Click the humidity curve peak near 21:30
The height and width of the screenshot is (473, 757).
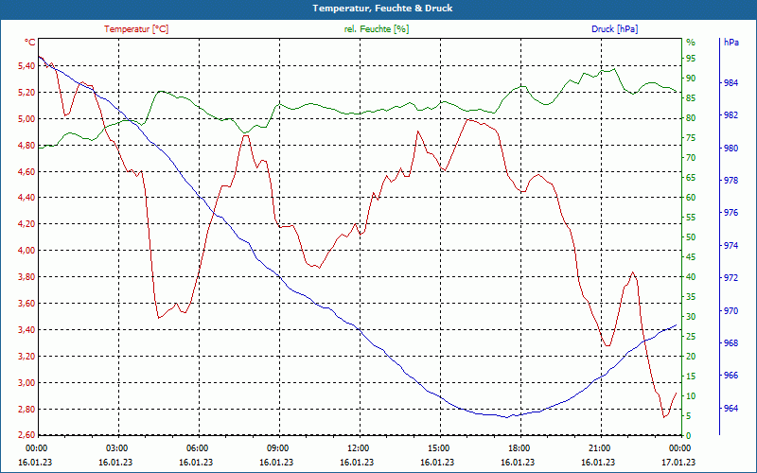614,68
